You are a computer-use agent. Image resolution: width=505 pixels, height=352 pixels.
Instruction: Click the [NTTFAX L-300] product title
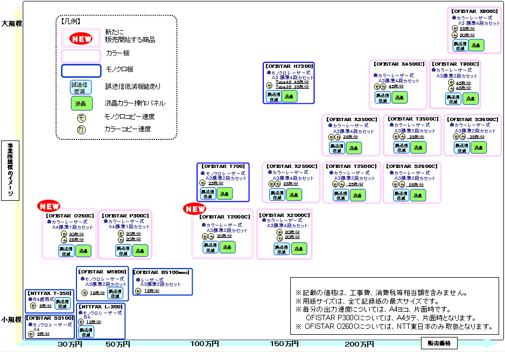click(101, 307)
